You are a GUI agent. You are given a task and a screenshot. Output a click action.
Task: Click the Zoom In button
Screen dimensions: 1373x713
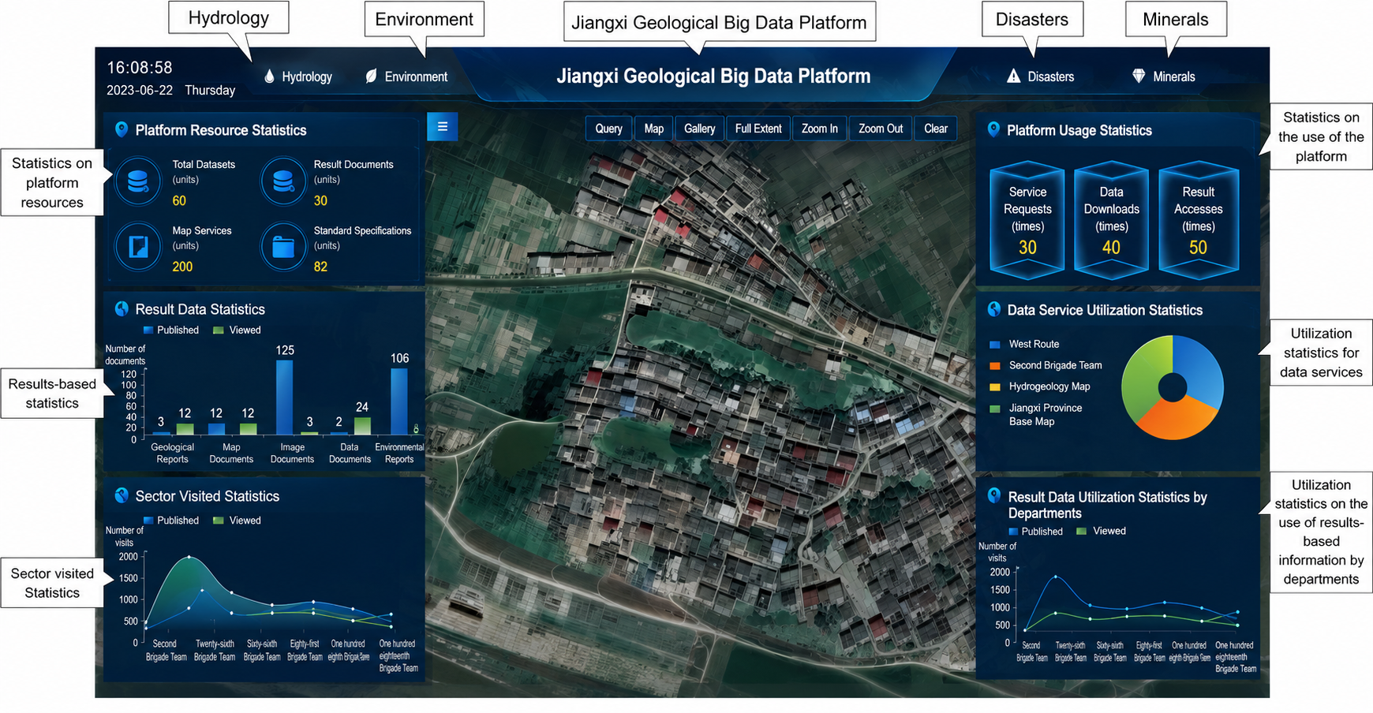[x=820, y=129]
